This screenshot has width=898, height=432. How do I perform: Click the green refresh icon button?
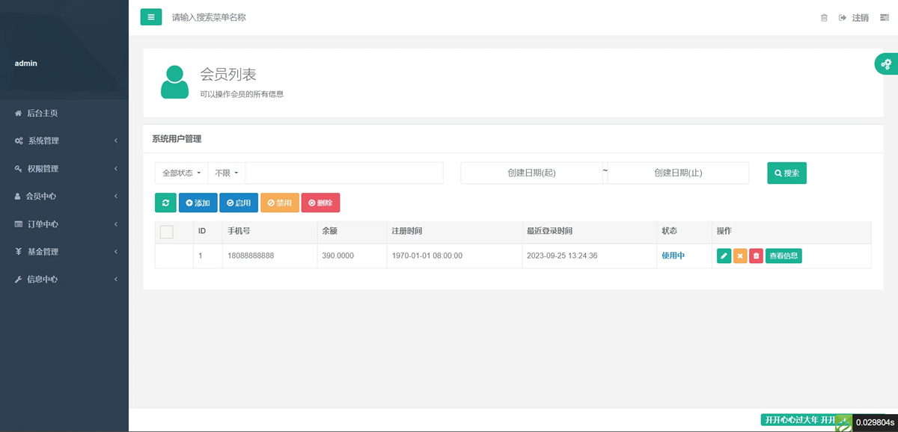pos(165,203)
